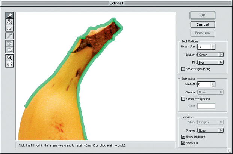Toggle Force Foreground checkbox

tap(183, 99)
